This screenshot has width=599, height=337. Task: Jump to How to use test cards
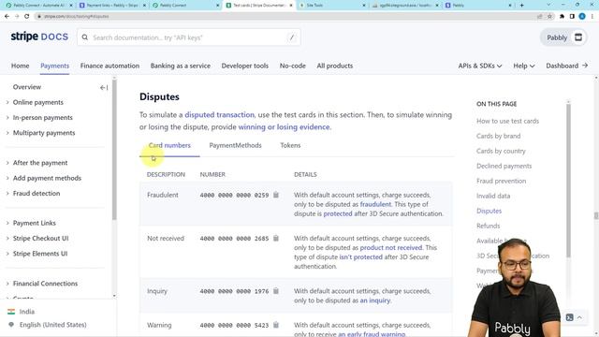pyautogui.click(x=507, y=121)
